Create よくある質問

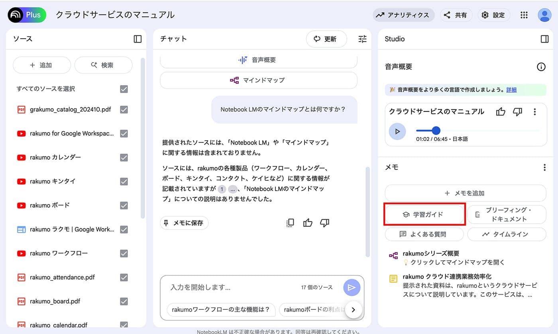coord(424,234)
